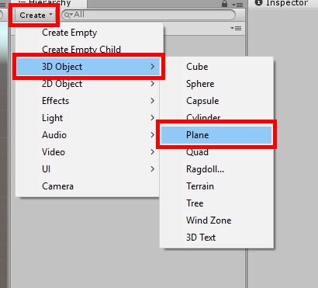Click the search magnifier filter icon
This screenshot has height=288, width=318.
pos(68,15)
